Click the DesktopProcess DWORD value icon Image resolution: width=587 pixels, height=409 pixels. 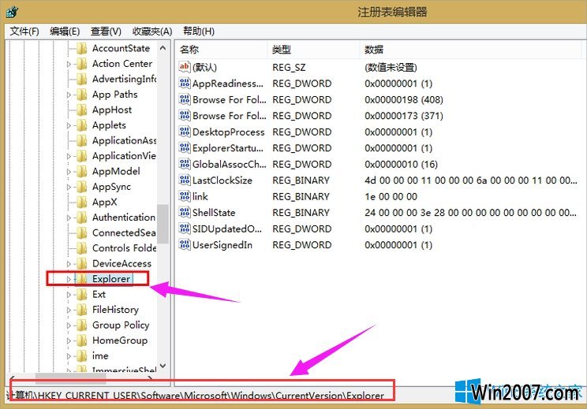tap(184, 132)
